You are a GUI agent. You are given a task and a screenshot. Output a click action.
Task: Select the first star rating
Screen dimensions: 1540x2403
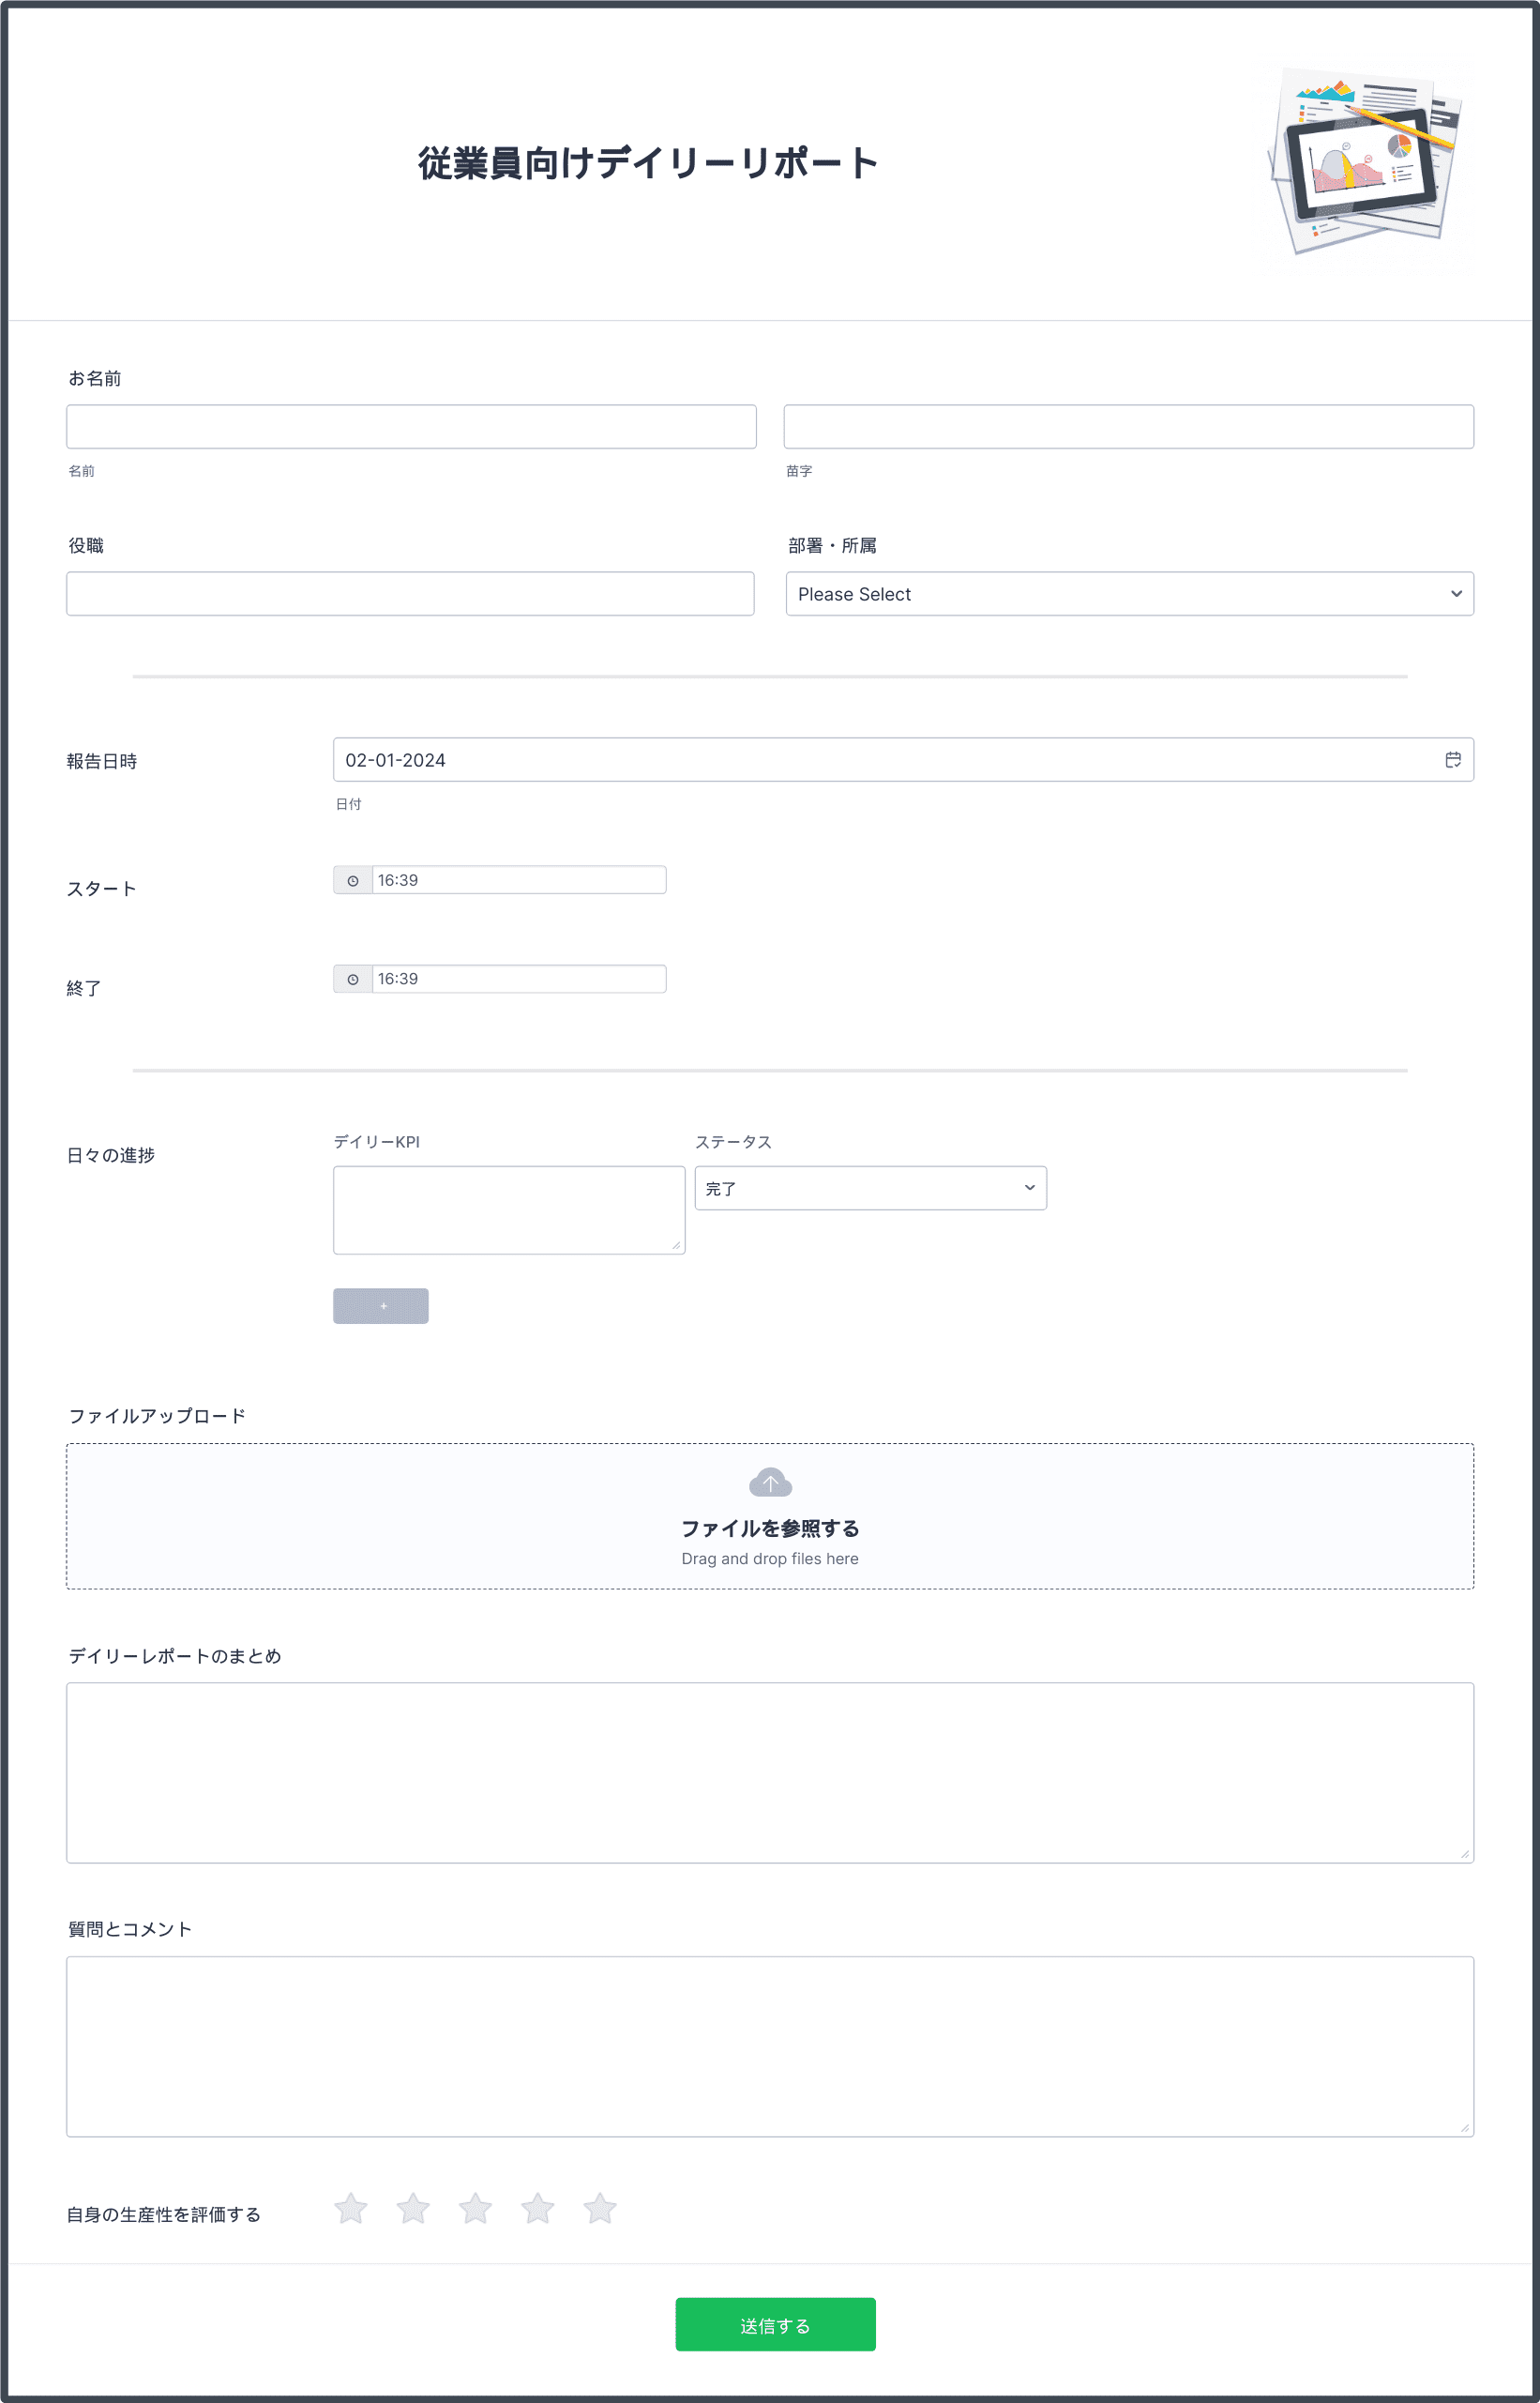[351, 2208]
